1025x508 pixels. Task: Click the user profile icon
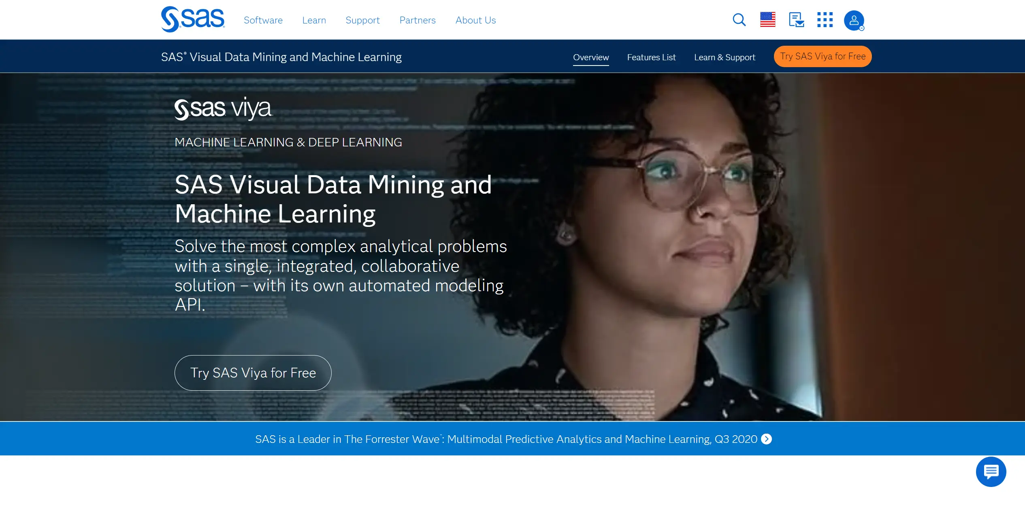coord(854,20)
